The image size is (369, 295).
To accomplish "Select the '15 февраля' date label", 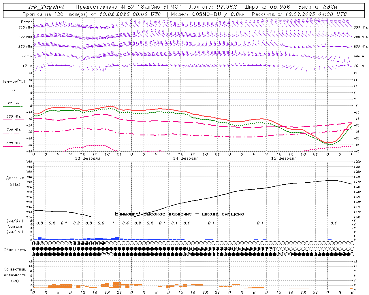I will 284,158.
